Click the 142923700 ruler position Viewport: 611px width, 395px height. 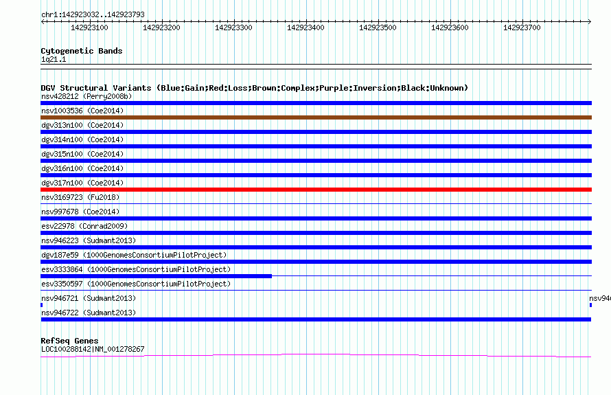coord(522,27)
